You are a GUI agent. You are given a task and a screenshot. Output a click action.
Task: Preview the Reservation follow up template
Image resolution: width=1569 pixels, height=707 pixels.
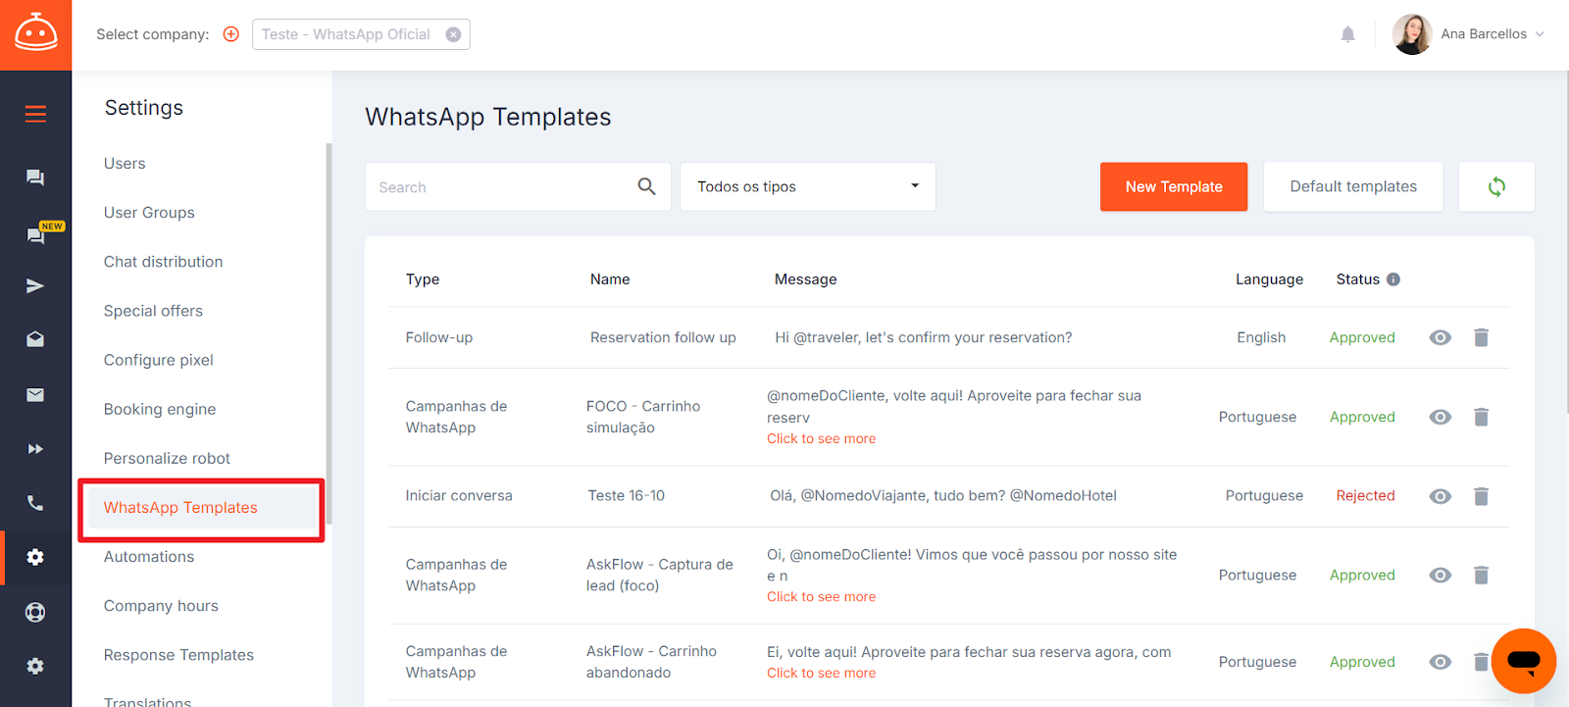(x=1440, y=337)
